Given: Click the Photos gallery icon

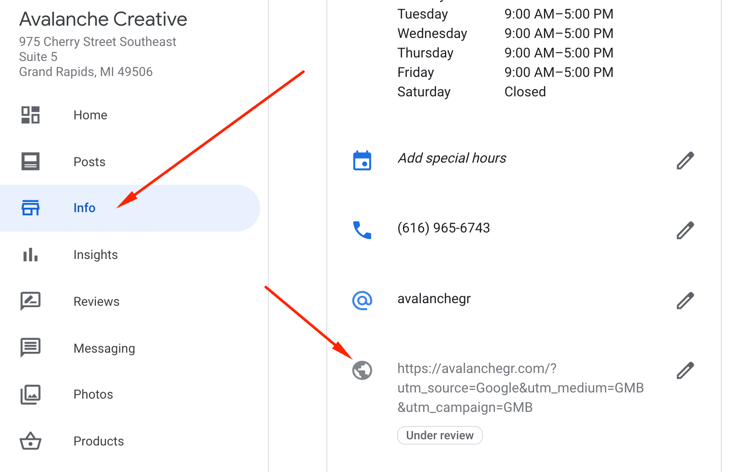Looking at the screenshot, I should (31, 395).
